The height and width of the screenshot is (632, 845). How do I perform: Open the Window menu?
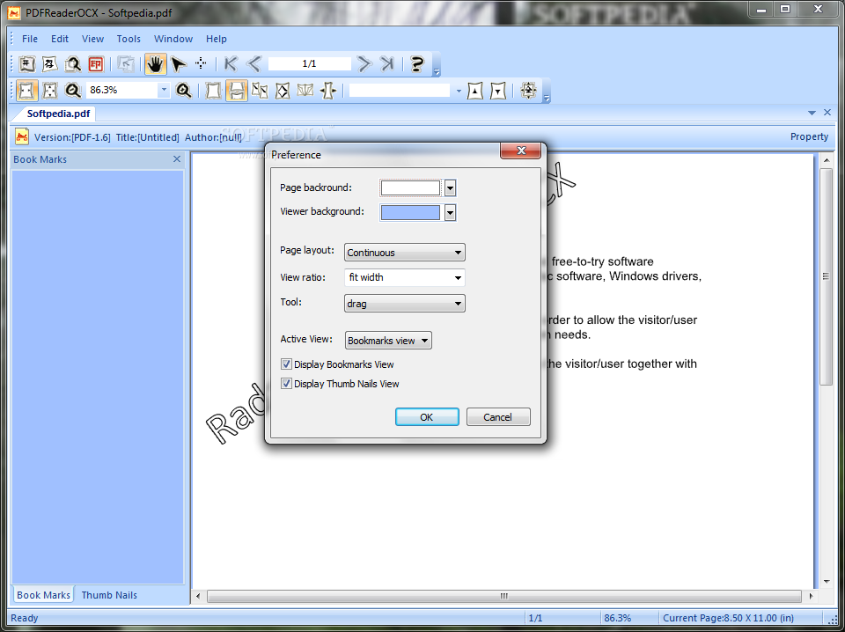pyautogui.click(x=173, y=39)
